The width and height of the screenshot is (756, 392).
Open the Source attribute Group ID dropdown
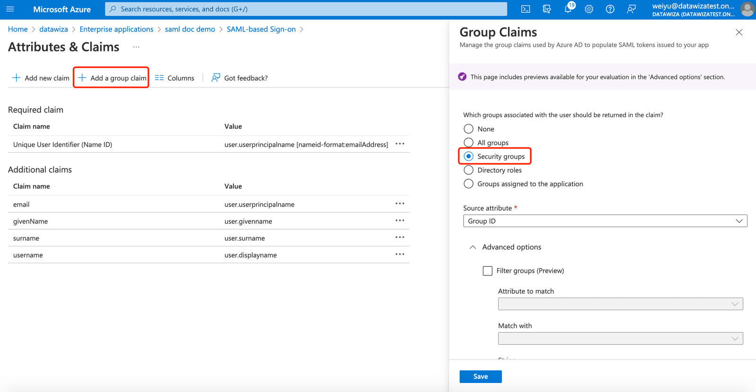(x=605, y=221)
